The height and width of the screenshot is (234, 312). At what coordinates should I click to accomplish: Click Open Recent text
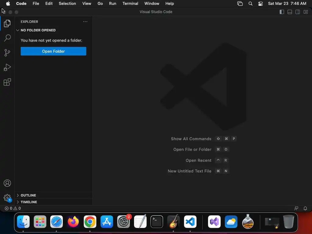pyautogui.click(x=198, y=160)
